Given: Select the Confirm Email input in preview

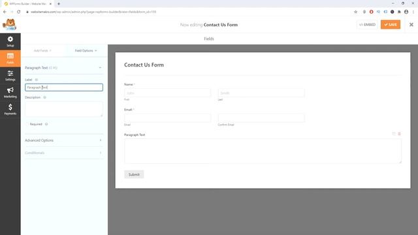Looking at the screenshot, I should point(261,118).
